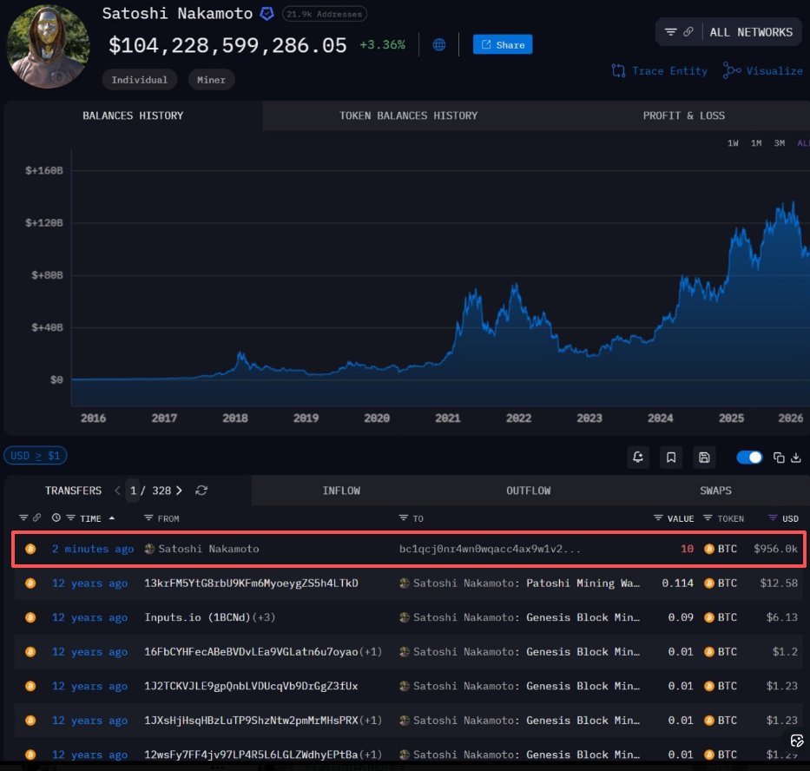Switch to the TOKEN BALANCES HISTORY tab
The image size is (810, 771).
[408, 115]
